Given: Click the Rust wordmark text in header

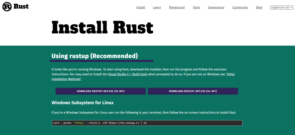Looking at the screenshot, I should (x=21, y=7).
